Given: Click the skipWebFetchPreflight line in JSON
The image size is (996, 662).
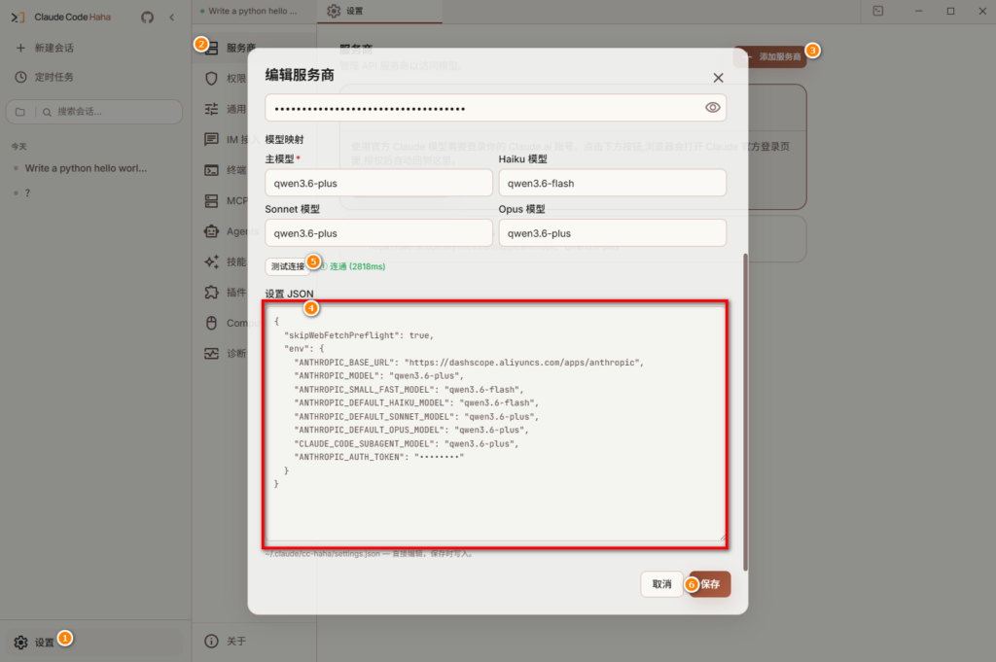Looking at the screenshot, I should coord(359,335).
